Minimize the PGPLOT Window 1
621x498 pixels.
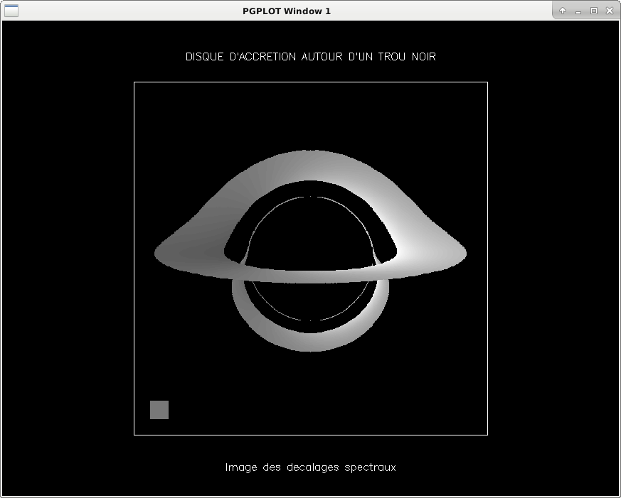click(578, 11)
